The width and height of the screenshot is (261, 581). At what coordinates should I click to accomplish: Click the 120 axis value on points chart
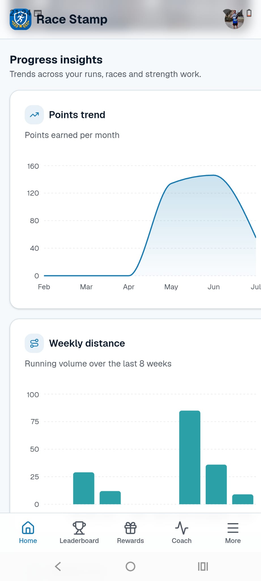[33, 193]
